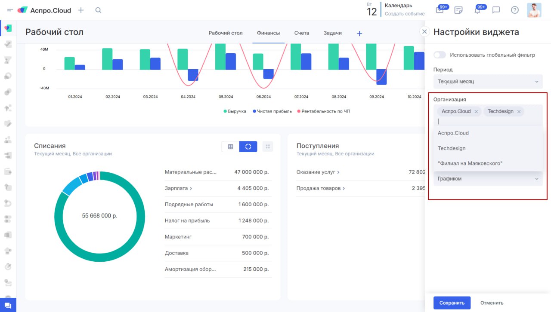Expand the Оказание услуг income row
The width and height of the screenshot is (551, 312).
click(x=318, y=172)
